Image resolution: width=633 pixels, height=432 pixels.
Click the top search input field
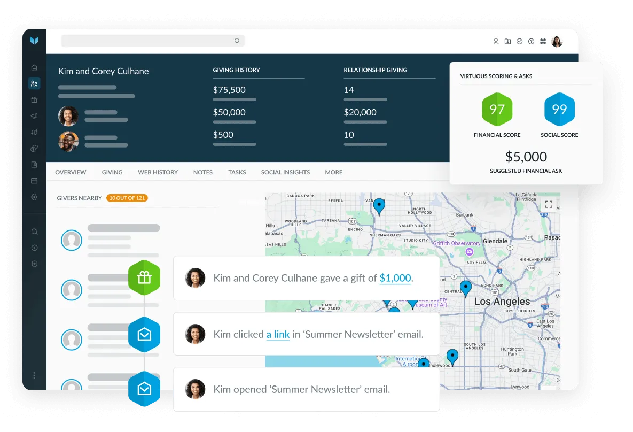coord(153,41)
